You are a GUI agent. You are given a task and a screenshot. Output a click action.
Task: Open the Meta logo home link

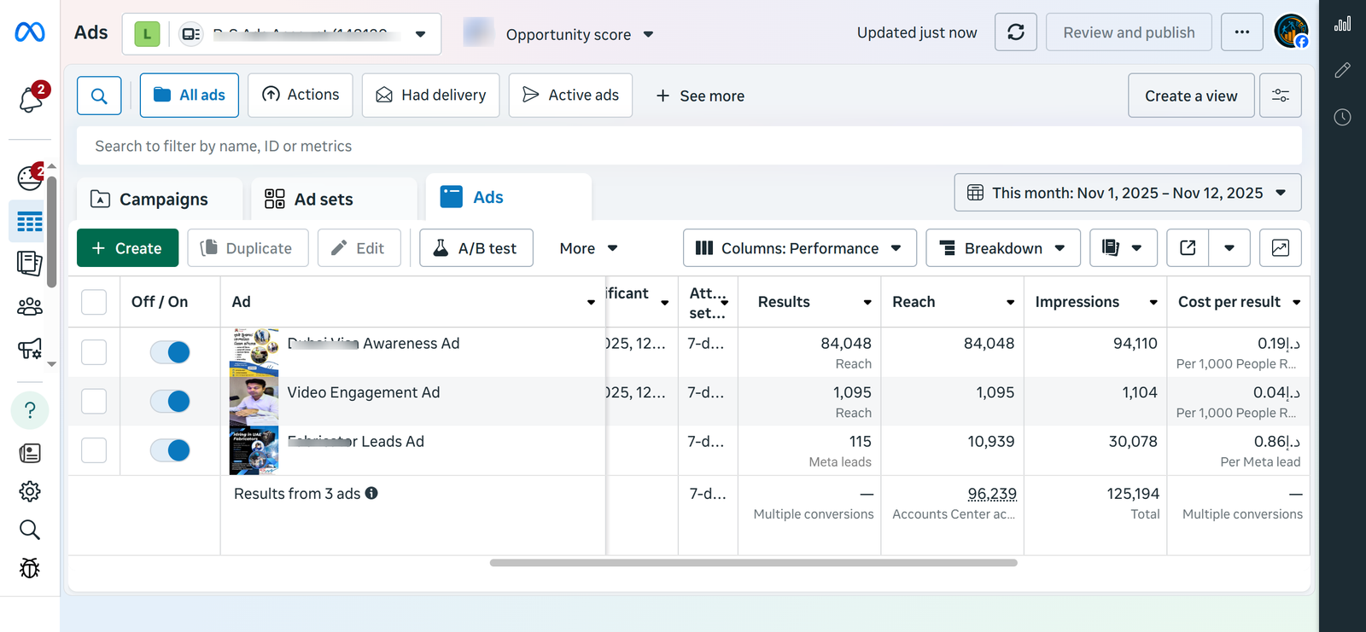click(30, 32)
